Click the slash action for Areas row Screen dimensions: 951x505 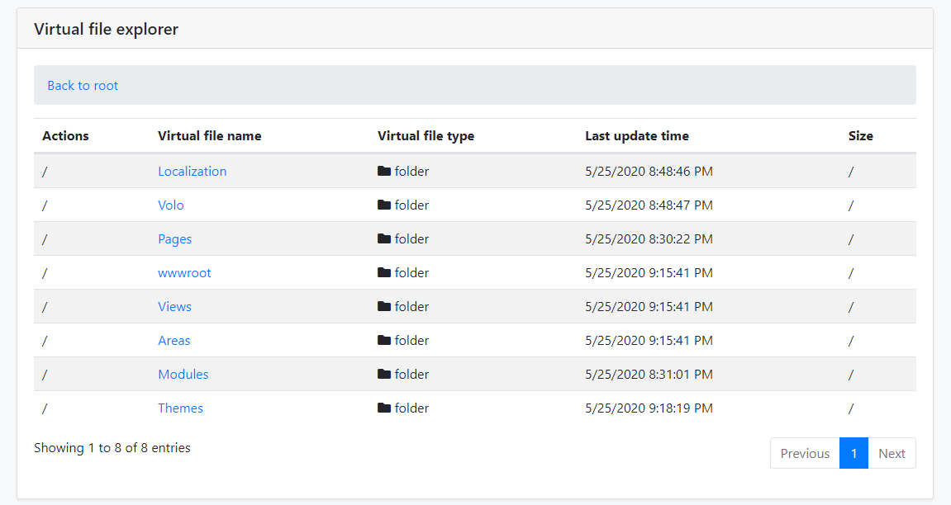click(45, 340)
